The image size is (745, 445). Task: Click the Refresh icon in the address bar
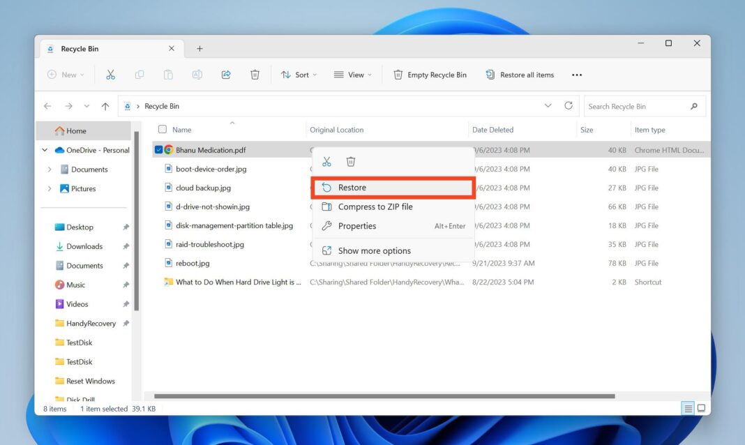point(569,105)
